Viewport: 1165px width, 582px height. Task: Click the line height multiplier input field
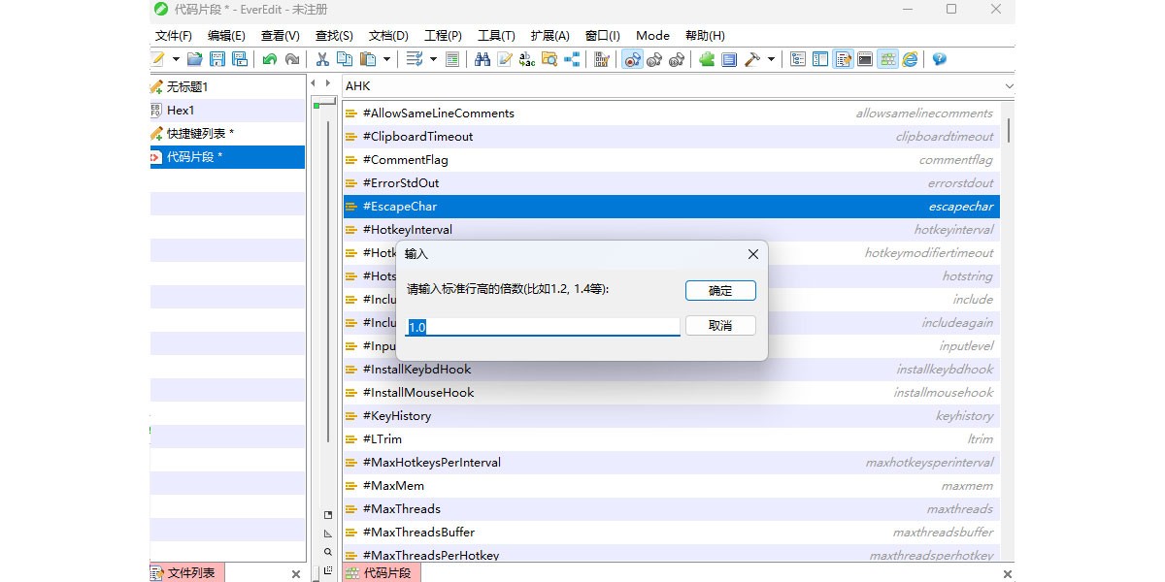click(543, 327)
